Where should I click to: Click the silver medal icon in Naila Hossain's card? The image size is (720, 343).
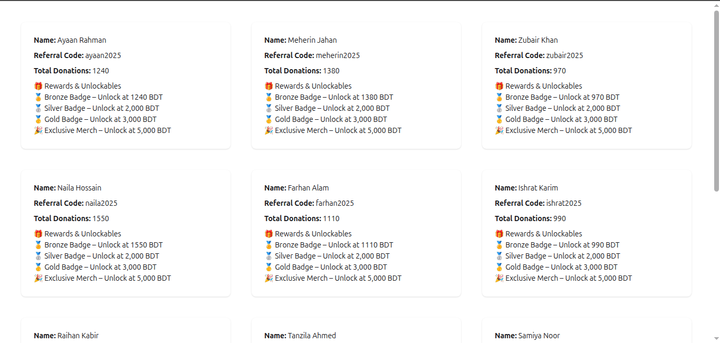point(38,256)
